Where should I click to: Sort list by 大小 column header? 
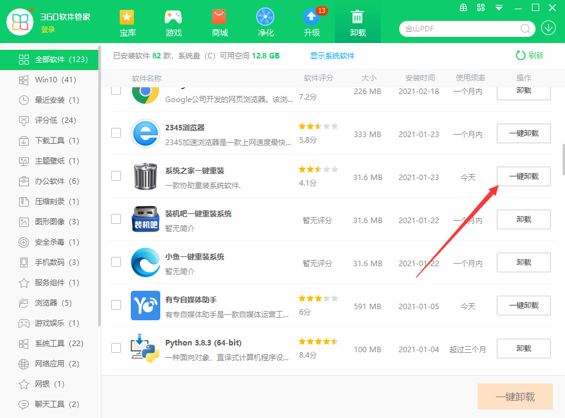coord(368,78)
